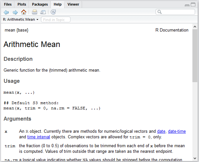
Task: Minimize the Help pane
Action: (187, 5)
